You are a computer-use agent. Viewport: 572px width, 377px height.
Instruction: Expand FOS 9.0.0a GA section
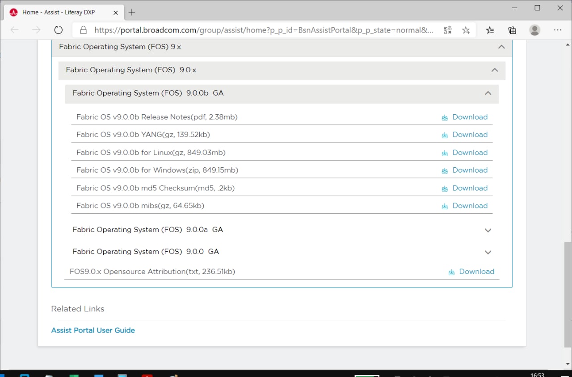click(488, 230)
